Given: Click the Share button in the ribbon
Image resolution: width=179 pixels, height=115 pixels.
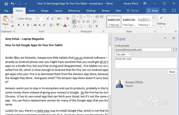Looking at the screenshot, I should (152, 11).
